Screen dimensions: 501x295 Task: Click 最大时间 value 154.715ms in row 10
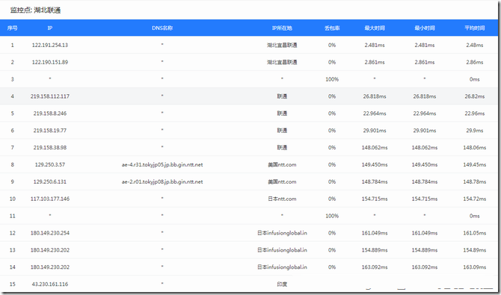(x=375, y=199)
